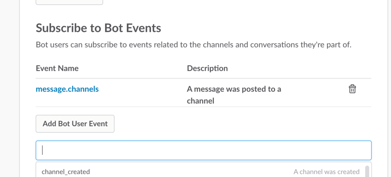
Task: Click the 'A channel was created' description
Action: (326, 172)
